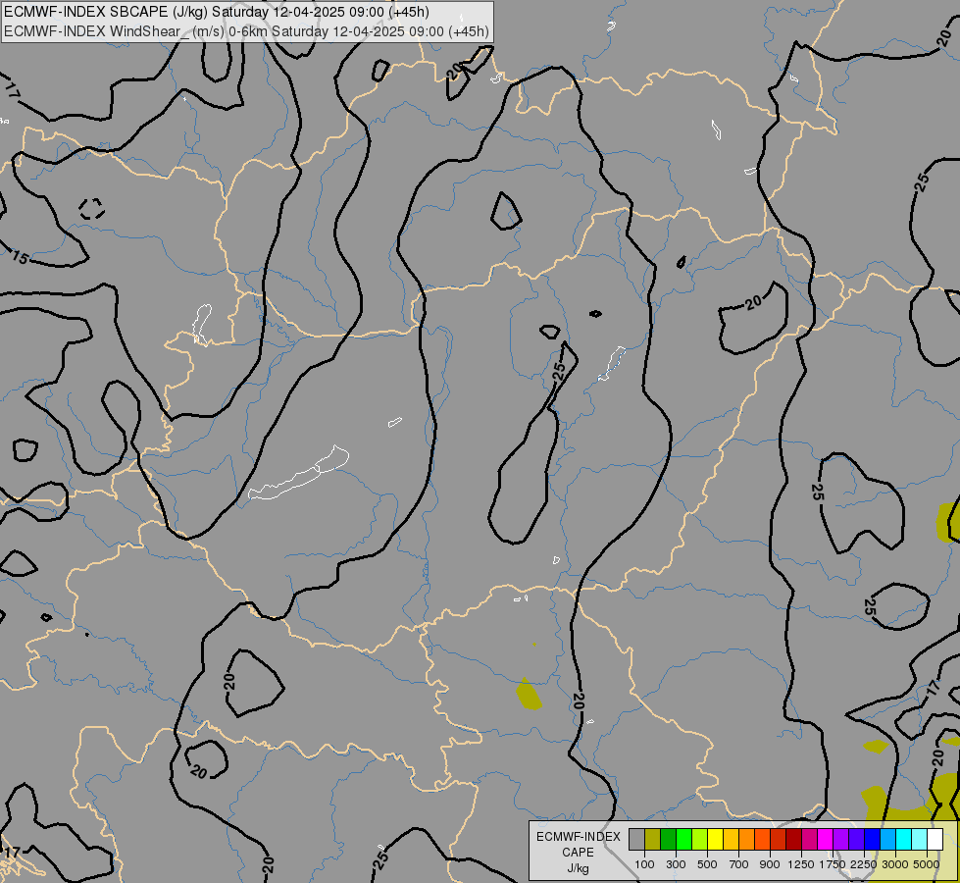Click the 1750 value on the legend
Image resolution: width=960 pixels, height=883 pixels.
(833, 864)
